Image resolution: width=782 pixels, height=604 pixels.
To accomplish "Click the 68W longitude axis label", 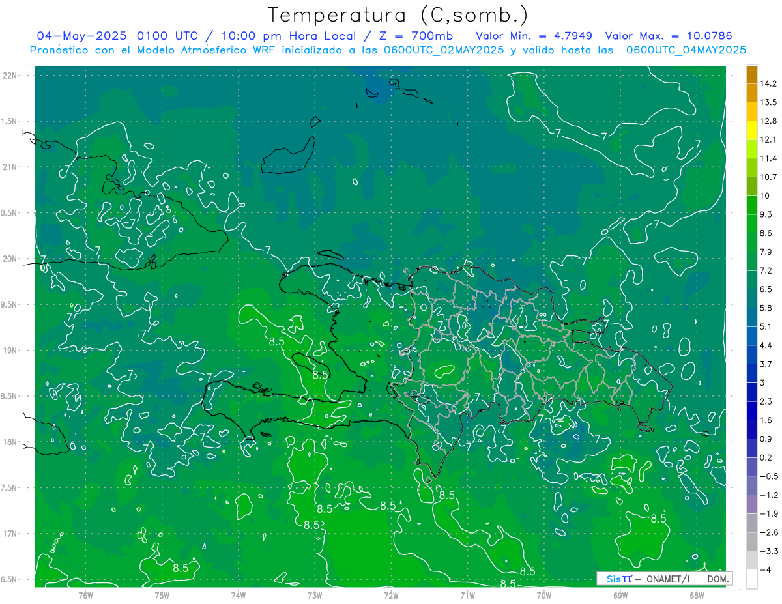I will (x=697, y=596).
